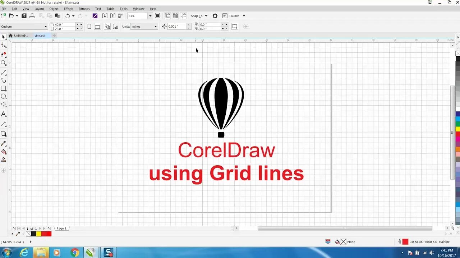Open the Effects menu
The image size is (460, 258).
tap(68, 9)
